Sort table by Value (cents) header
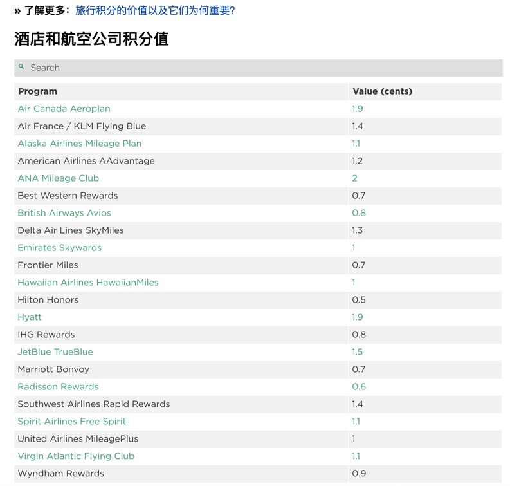Image resolution: width=510 pixels, height=486 pixels. pos(382,91)
